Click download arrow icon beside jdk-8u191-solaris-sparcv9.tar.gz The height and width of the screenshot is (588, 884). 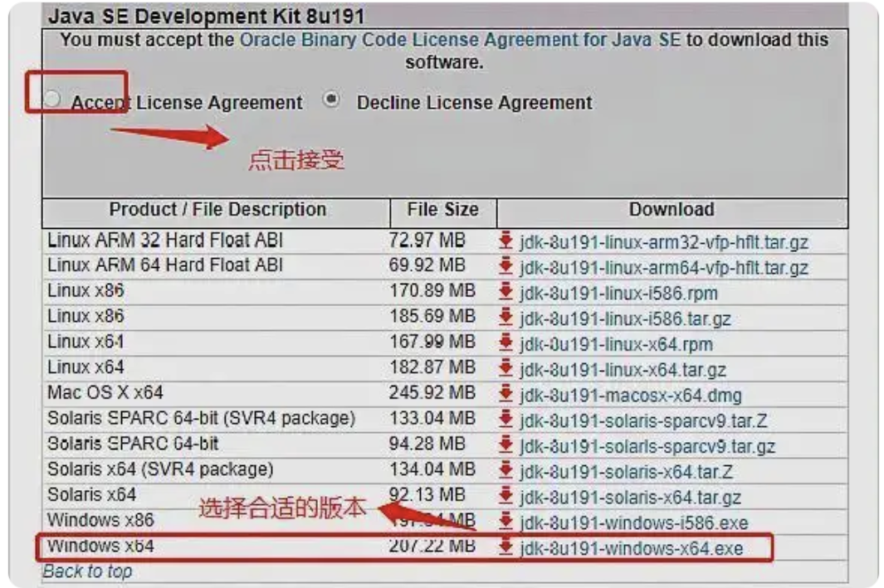click(505, 445)
